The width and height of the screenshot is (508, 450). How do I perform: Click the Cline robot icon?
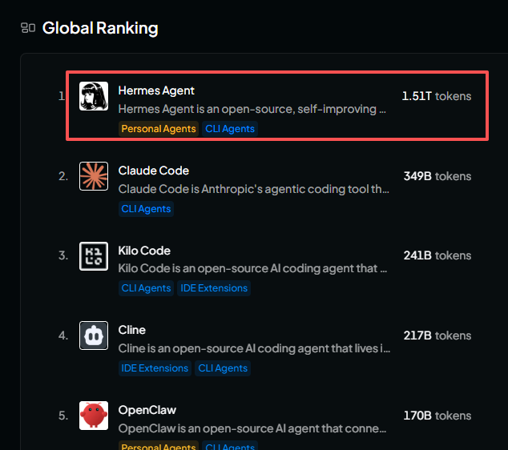(x=94, y=335)
